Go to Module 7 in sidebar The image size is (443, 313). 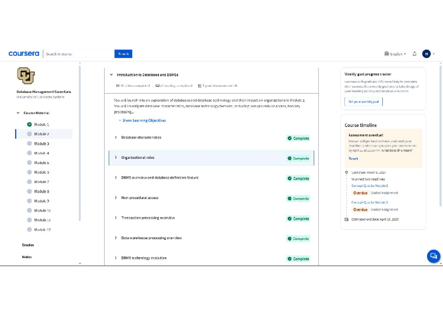pos(41,182)
